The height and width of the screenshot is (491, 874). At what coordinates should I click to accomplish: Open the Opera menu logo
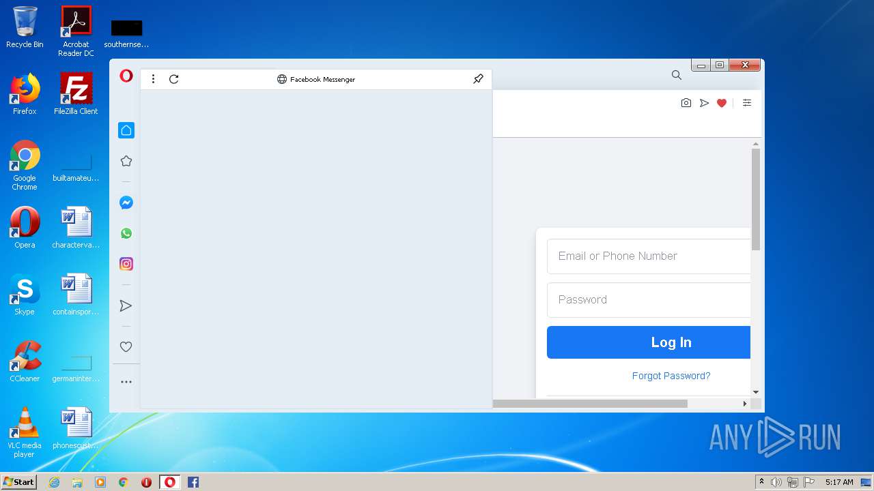(126, 76)
